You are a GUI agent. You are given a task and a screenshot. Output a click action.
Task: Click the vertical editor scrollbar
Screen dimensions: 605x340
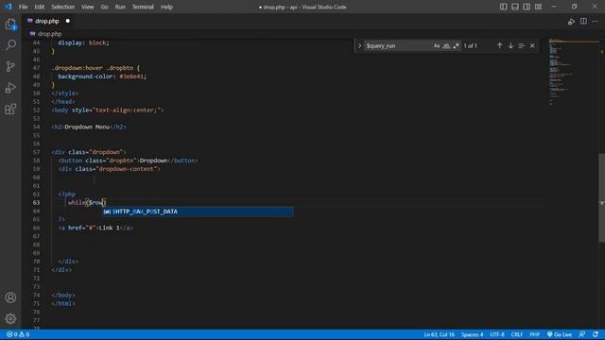(x=601, y=197)
